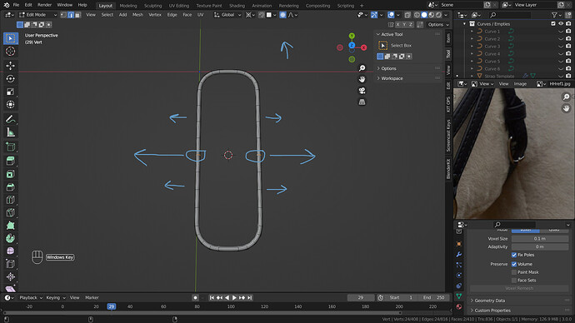Click the Voxel Remesh button
This screenshot has height=323, width=575.
[519, 288]
